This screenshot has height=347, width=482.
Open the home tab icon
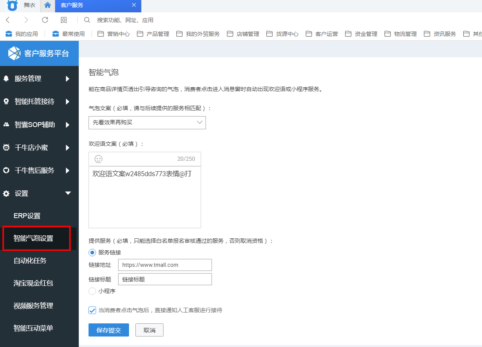(x=48, y=5)
